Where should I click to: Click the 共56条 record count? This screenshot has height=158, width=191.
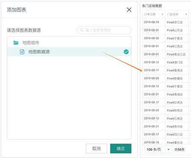[x=180, y=150]
